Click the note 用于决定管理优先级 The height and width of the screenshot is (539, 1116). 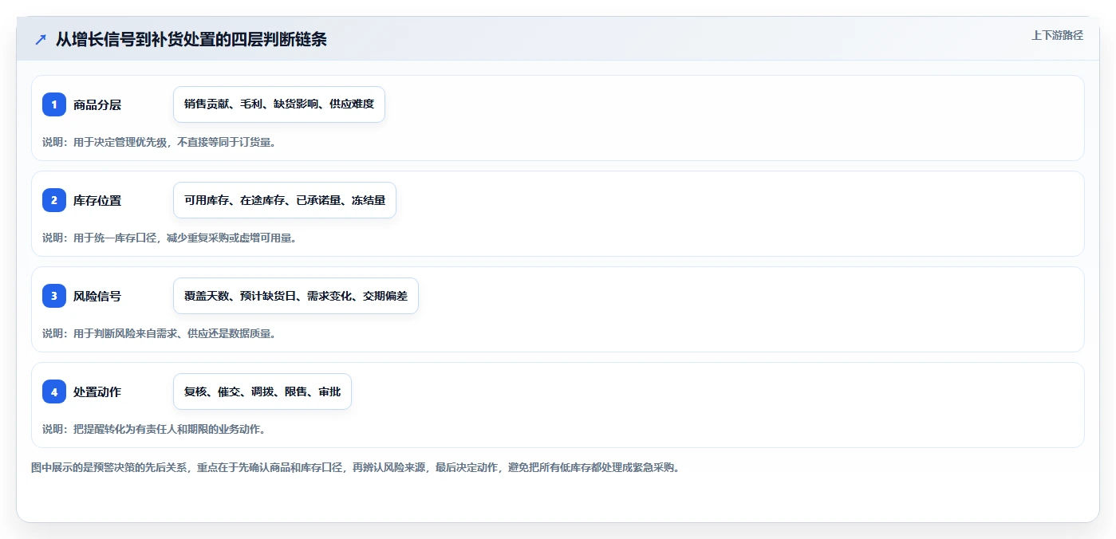[159, 142]
